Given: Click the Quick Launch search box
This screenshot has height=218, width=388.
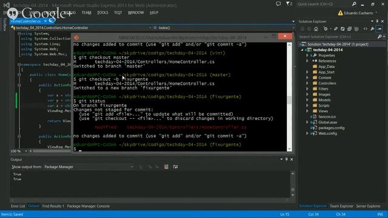Looking at the screenshot, I should pyautogui.click(x=324, y=4).
